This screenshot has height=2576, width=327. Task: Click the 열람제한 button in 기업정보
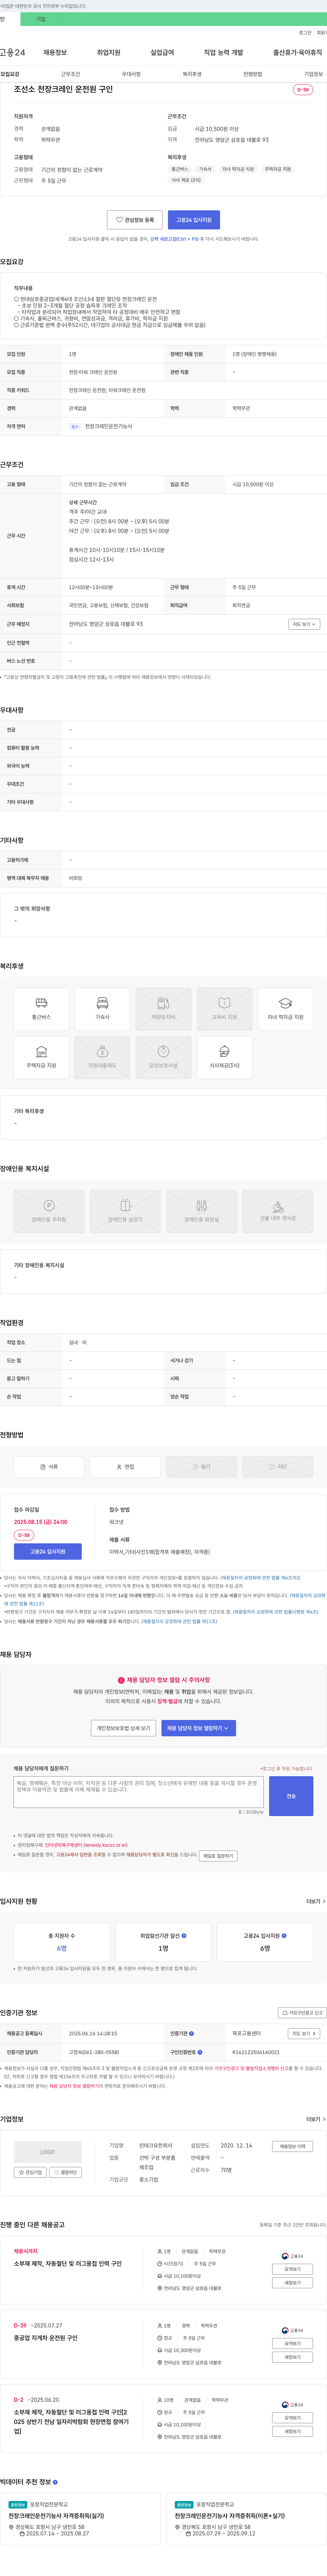tap(66, 2172)
